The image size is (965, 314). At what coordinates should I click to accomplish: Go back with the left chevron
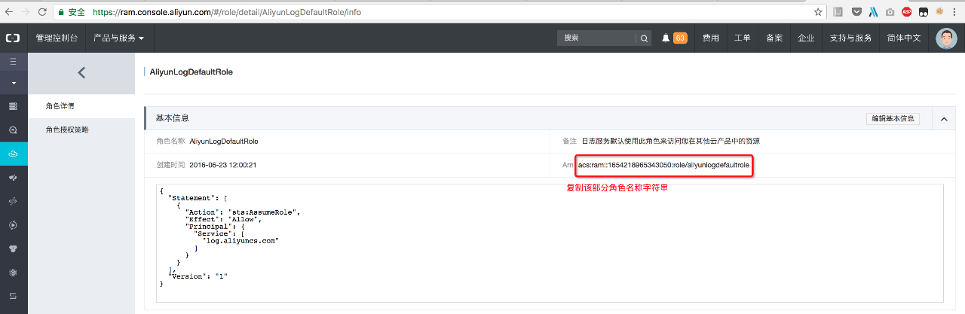point(81,73)
